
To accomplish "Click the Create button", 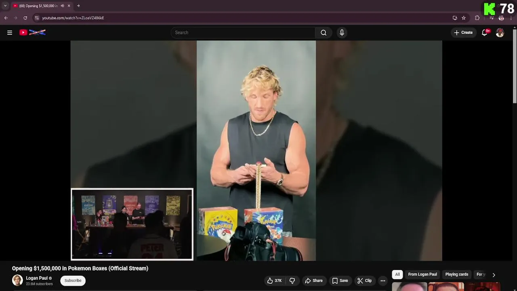I will coord(463,33).
